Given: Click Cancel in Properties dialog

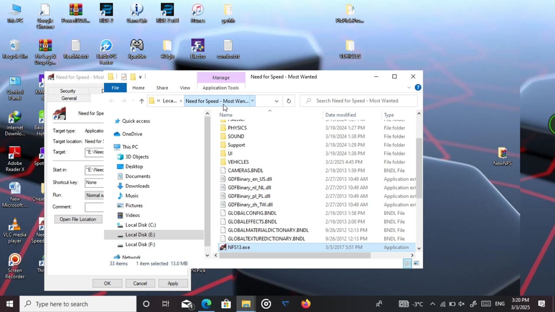Looking at the screenshot, I should tap(140, 283).
